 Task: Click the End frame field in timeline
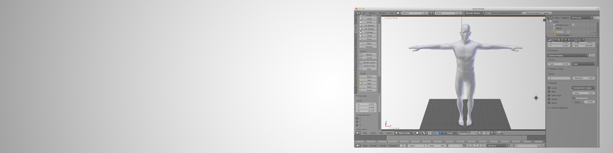click(x=437, y=146)
